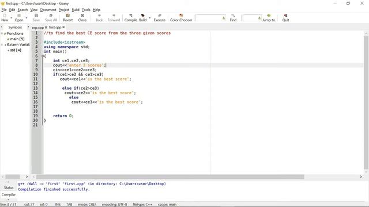Click 'scope: main' in status bar
The height and width of the screenshot is (207, 369).
pos(167,205)
